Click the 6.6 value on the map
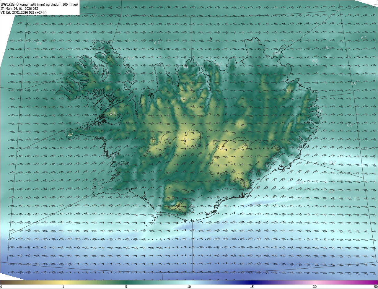378x289 pixels. pyautogui.click(x=353, y=83)
